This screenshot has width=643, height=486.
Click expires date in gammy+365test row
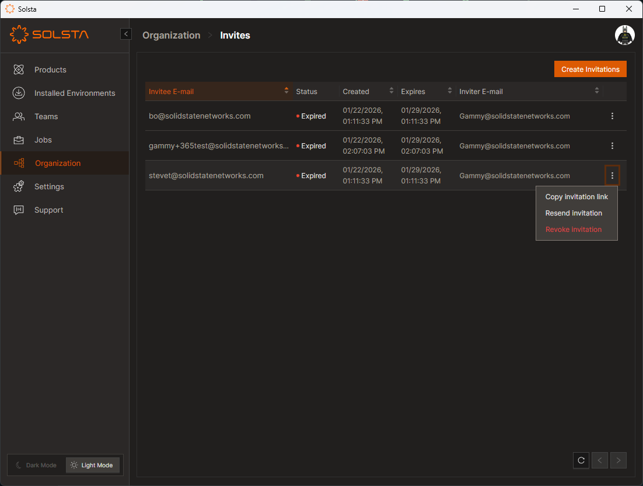pos(422,145)
